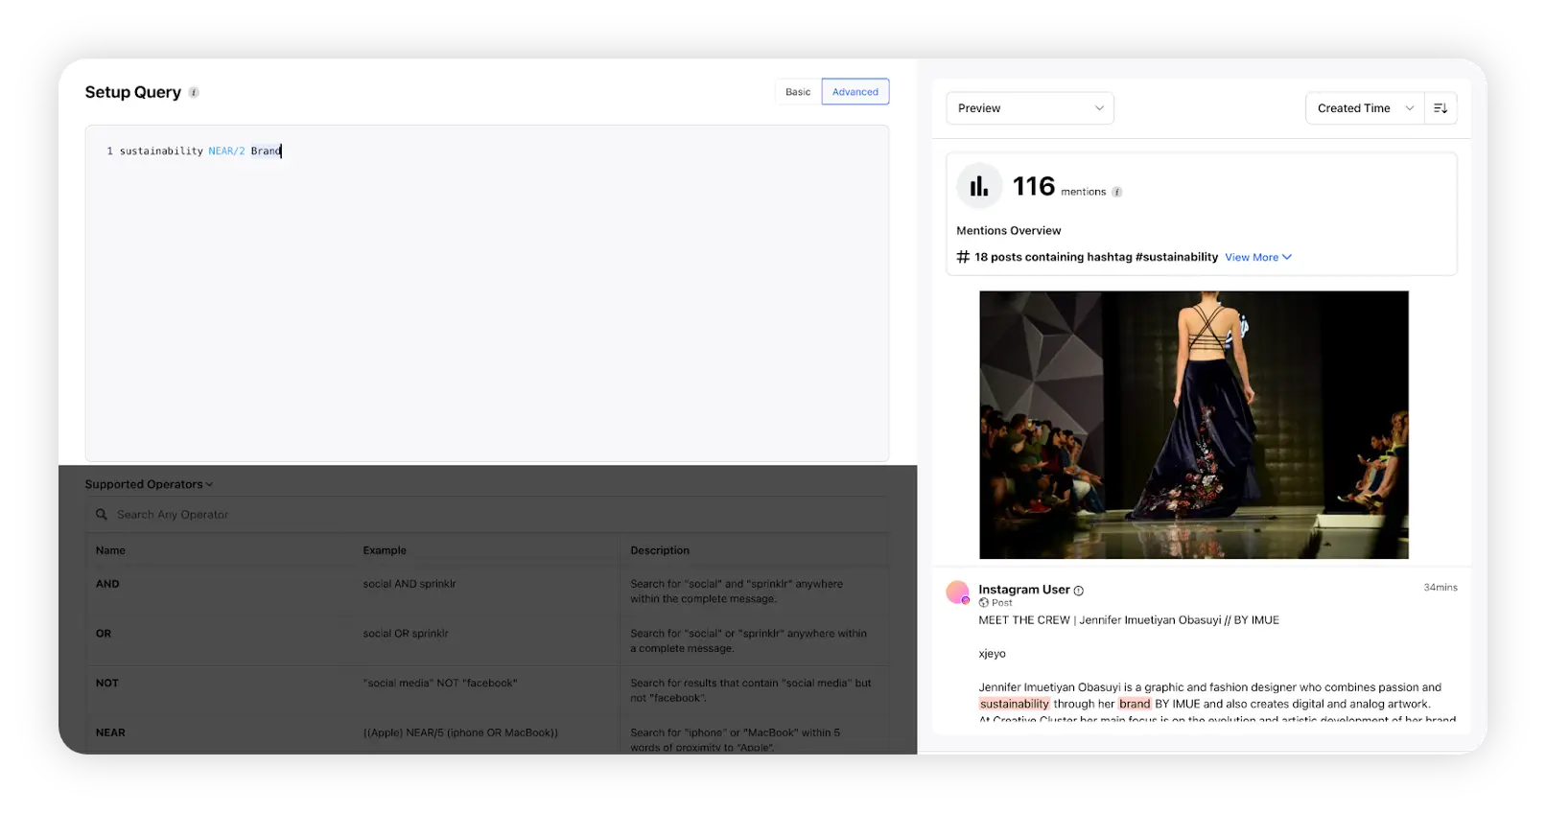
Task: Switch to the Advanced query tab
Action: (x=855, y=92)
